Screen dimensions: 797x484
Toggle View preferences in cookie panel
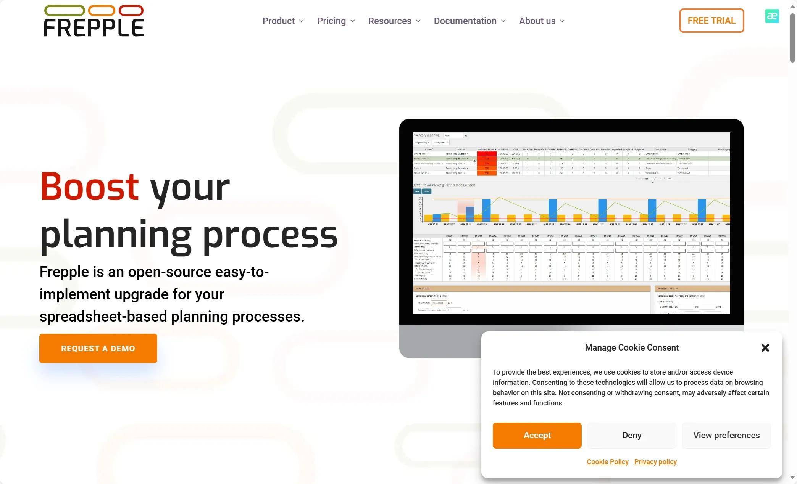(726, 436)
